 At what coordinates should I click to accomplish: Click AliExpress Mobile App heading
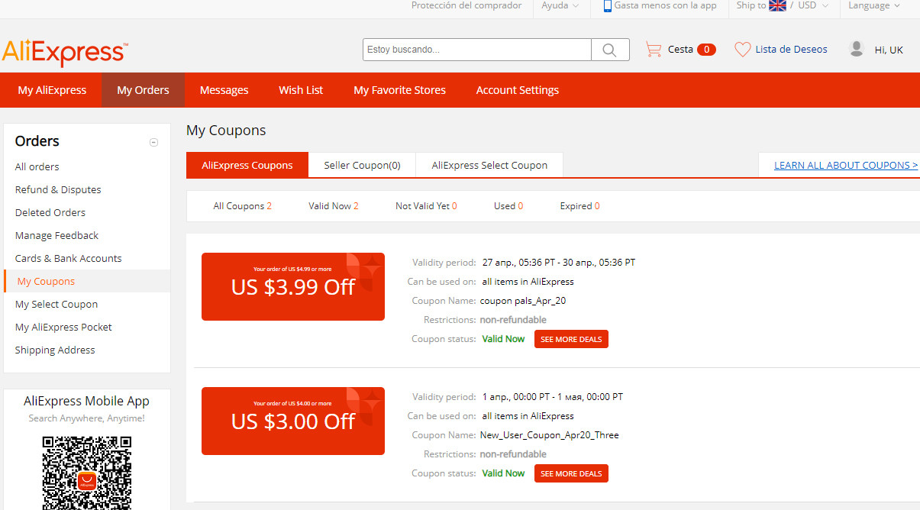pos(86,401)
